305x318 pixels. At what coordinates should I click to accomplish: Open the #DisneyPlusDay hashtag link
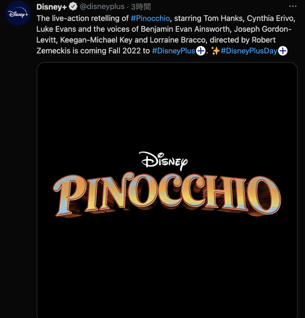pyautogui.click(x=249, y=51)
